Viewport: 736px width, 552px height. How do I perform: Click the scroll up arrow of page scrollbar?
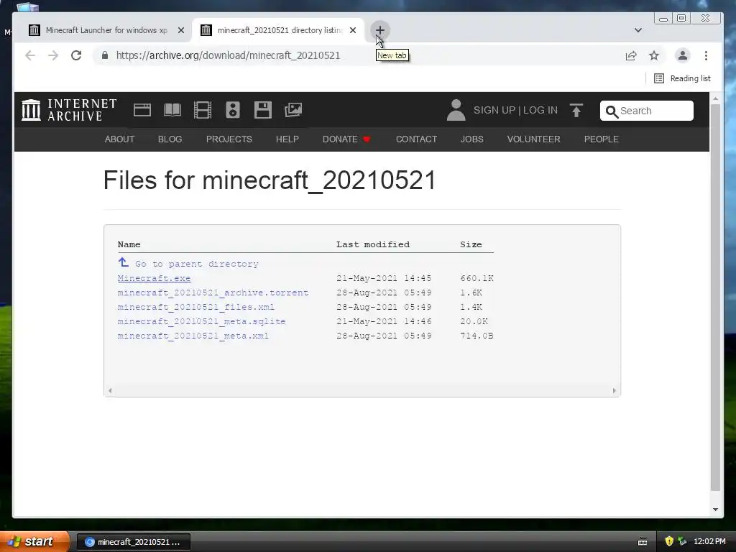pyautogui.click(x=715, y=98)
